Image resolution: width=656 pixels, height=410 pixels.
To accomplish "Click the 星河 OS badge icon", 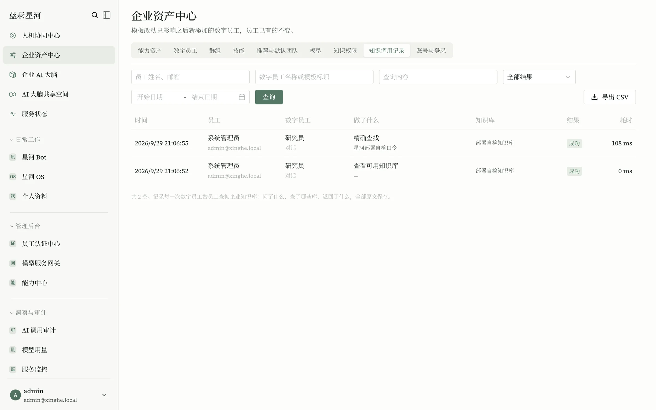I will tap(13, 177).
